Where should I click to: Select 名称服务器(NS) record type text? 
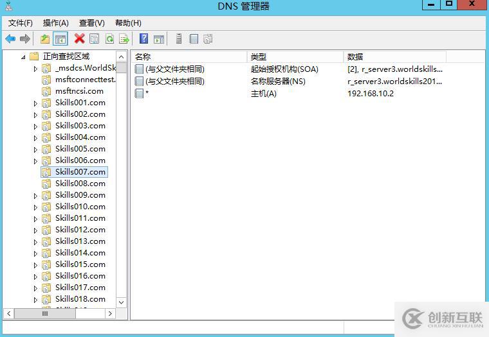pos(278,82)
